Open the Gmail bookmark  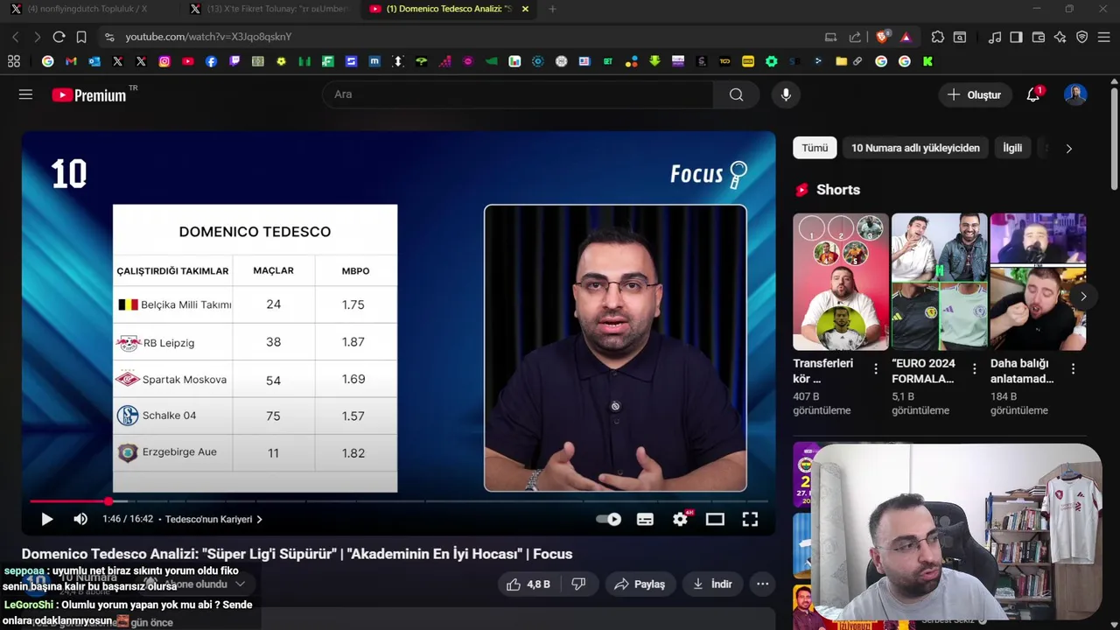(x=71, y=61)
